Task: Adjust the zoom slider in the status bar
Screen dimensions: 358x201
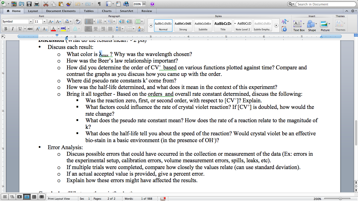Action: (340, 199)
